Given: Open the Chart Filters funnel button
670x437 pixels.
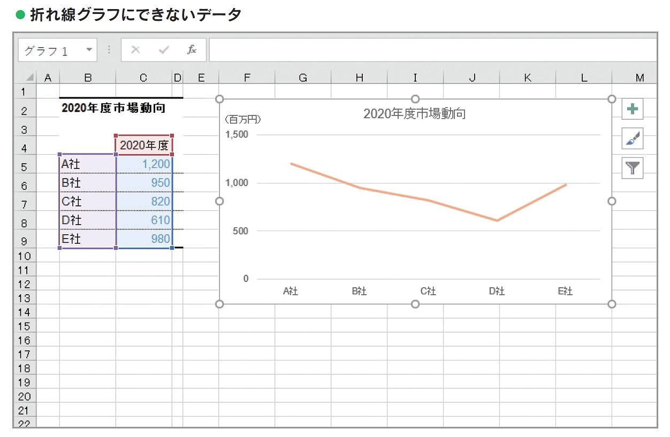Looking at the screenshot, I should tap(632, 168).
